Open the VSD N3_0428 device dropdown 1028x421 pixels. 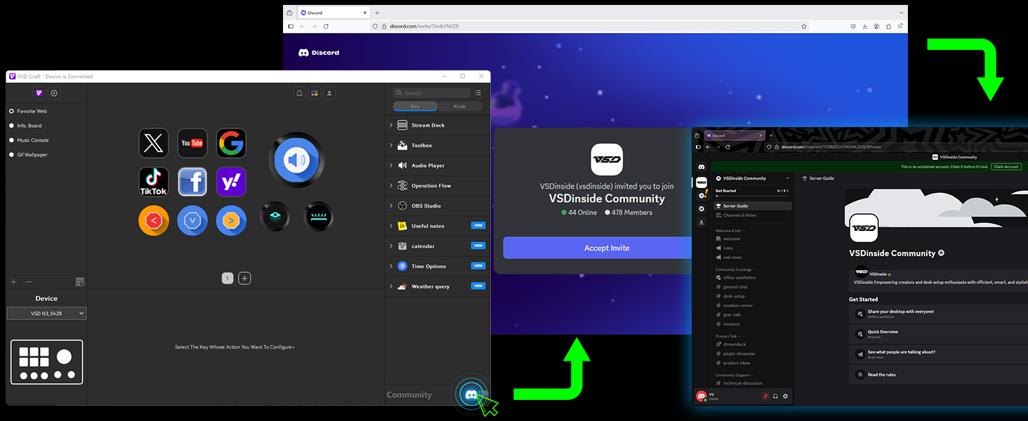pos(47,314)
